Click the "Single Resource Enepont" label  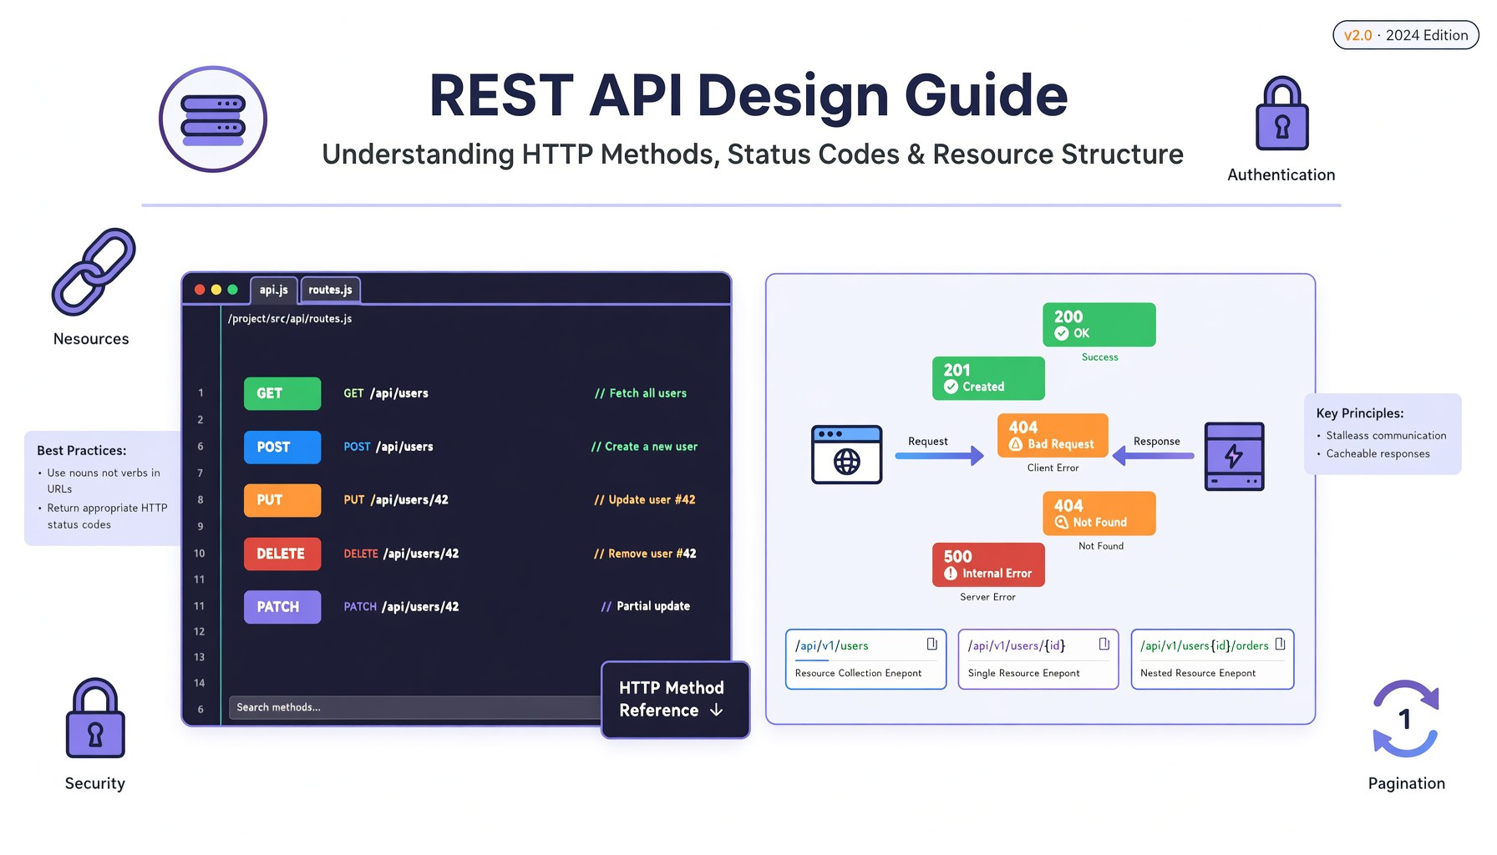click(x=1024, y=673)
